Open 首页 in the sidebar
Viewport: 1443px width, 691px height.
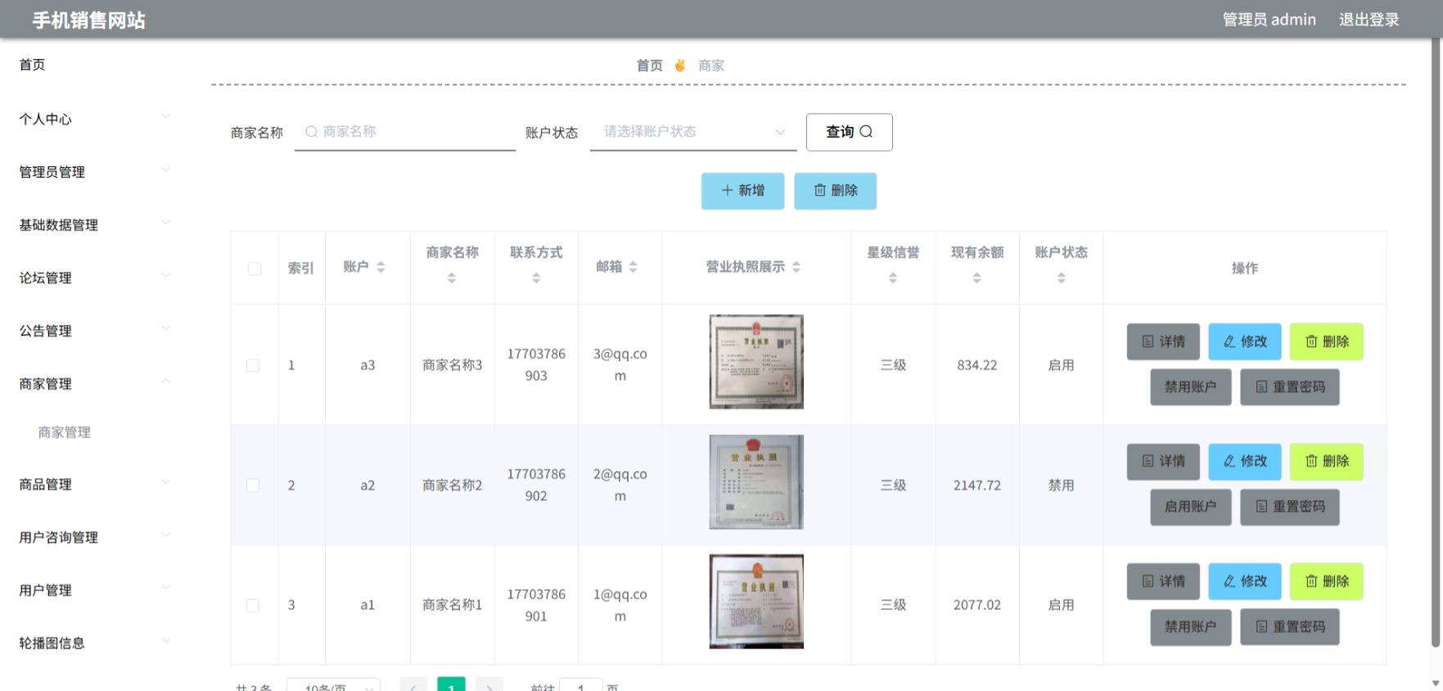coord(33,65)
